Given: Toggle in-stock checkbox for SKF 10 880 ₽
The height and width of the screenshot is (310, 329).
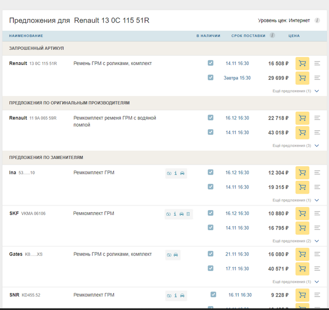Looking at the screenshot, I should (x=210, y=213).
